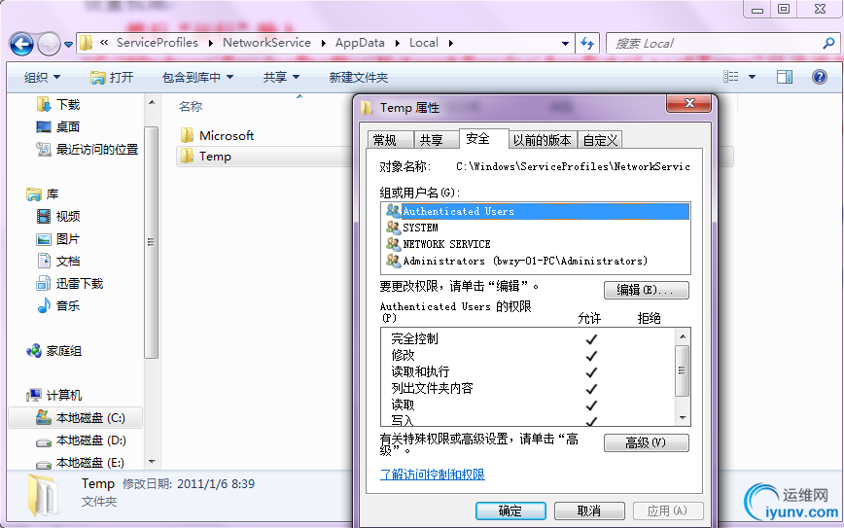This screenshot has height=528, width=844.
Task: Close the Temp 属性 dialog
Action: [690, 103]
